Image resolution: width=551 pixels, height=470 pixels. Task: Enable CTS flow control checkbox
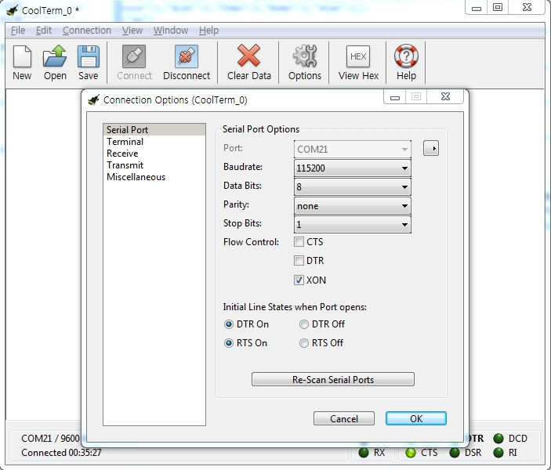[299, 242]
